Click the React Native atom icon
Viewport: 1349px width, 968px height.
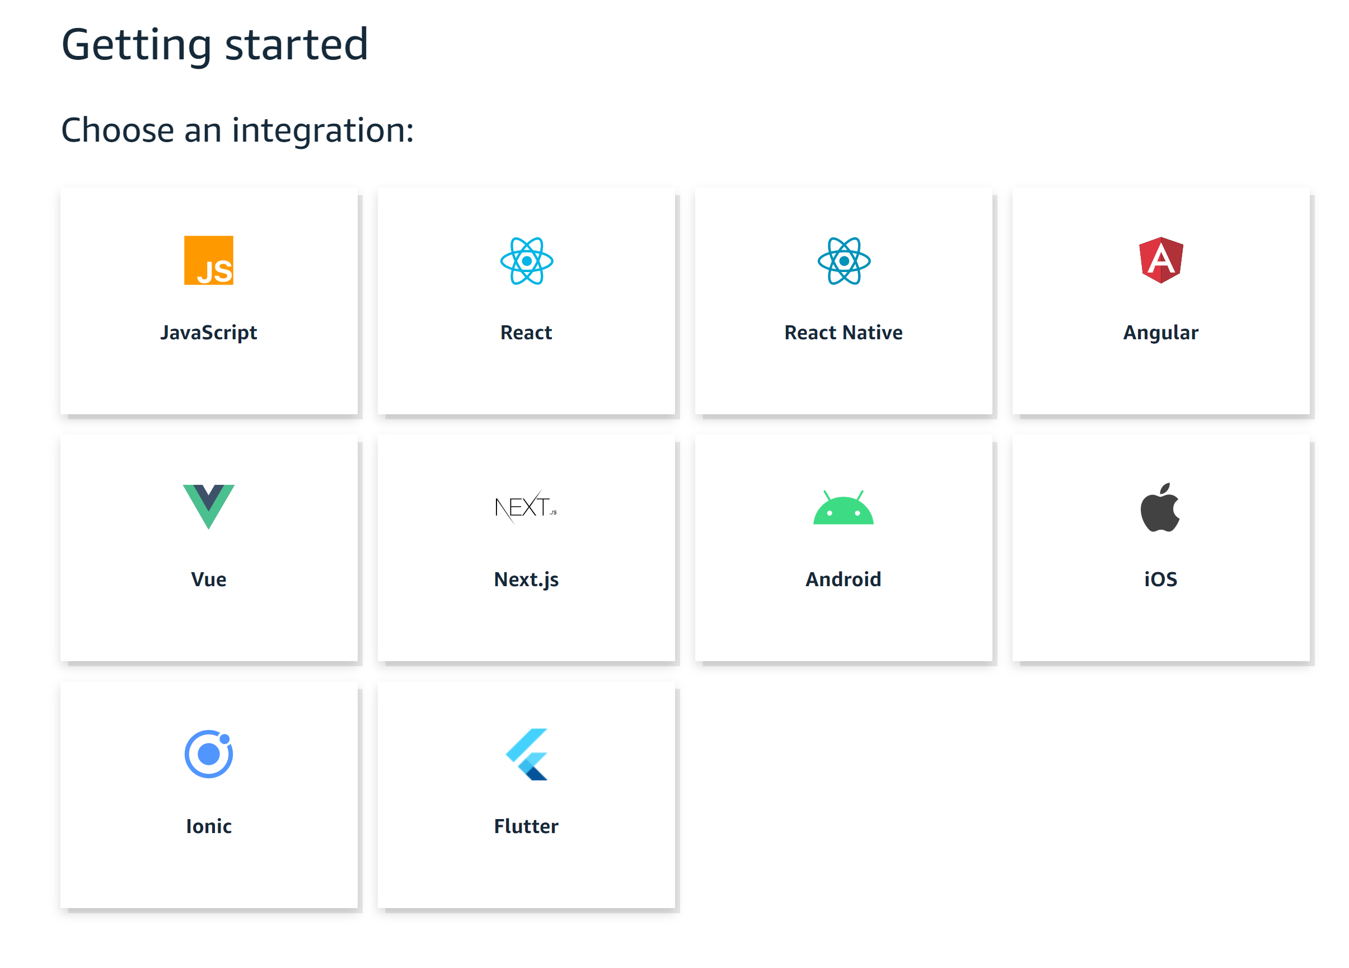click(x=844, y=260)
